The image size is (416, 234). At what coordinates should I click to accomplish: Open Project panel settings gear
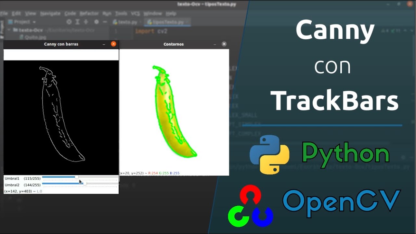(x=96, y=22)
